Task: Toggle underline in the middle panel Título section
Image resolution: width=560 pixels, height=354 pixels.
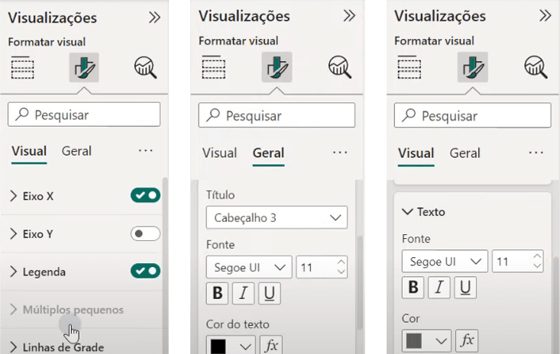Action: click(x=270, y=294)
